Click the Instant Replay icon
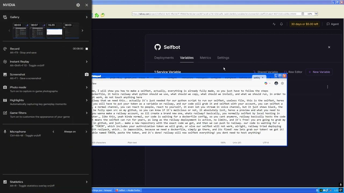This screenshot has width=344, height=193. pos(5,62)
